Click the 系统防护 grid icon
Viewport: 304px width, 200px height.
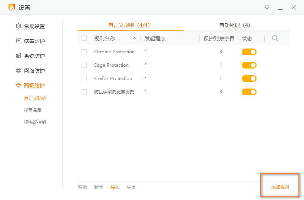19,56
